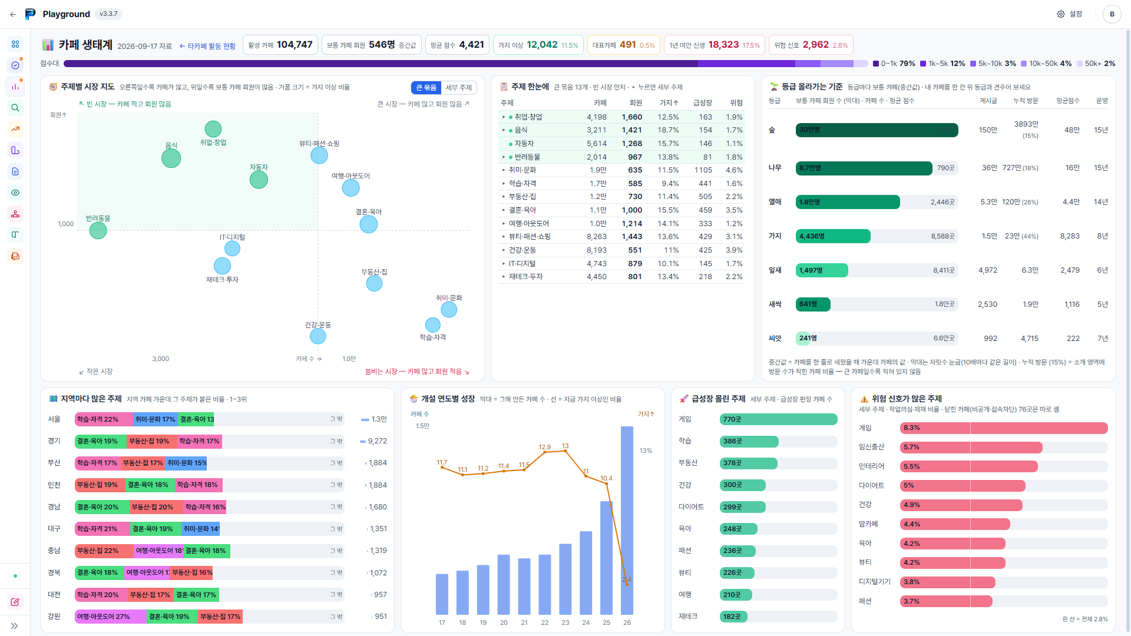Expand the 여행·아웃도어 topic row

[621, 224]
